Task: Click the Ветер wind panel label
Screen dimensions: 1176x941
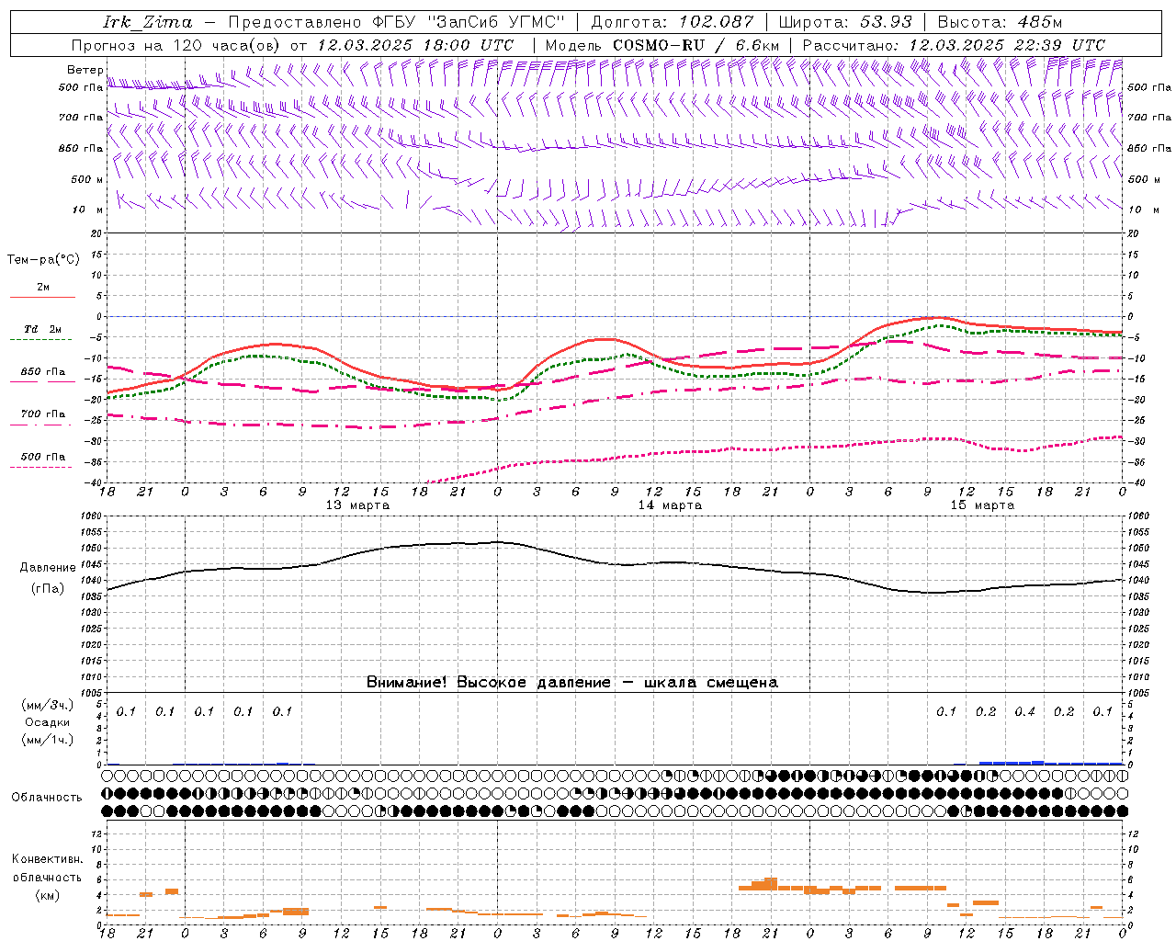Action: point(85,70)
